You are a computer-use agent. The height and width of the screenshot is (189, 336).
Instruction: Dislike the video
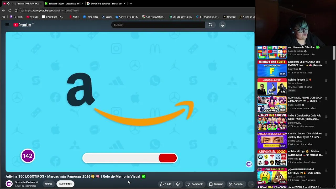coord(178,184)
